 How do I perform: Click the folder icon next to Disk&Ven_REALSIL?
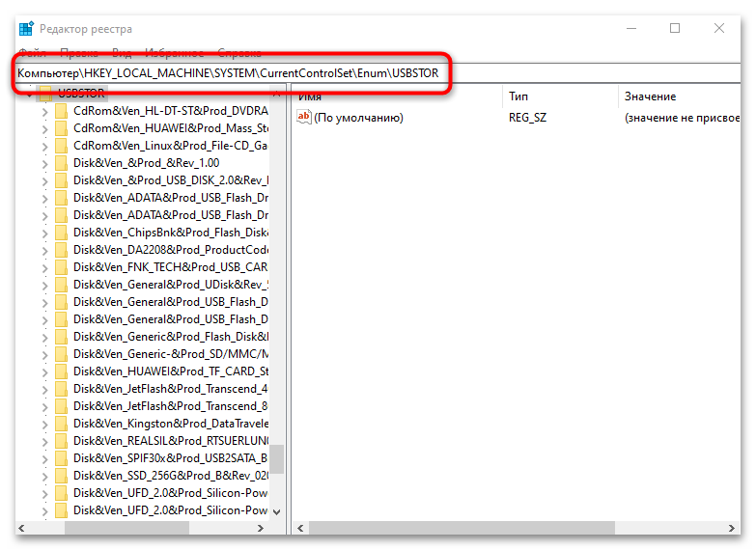click(62, 441)
